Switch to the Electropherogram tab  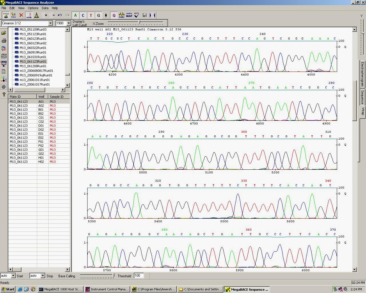click(x=362, y=74)
